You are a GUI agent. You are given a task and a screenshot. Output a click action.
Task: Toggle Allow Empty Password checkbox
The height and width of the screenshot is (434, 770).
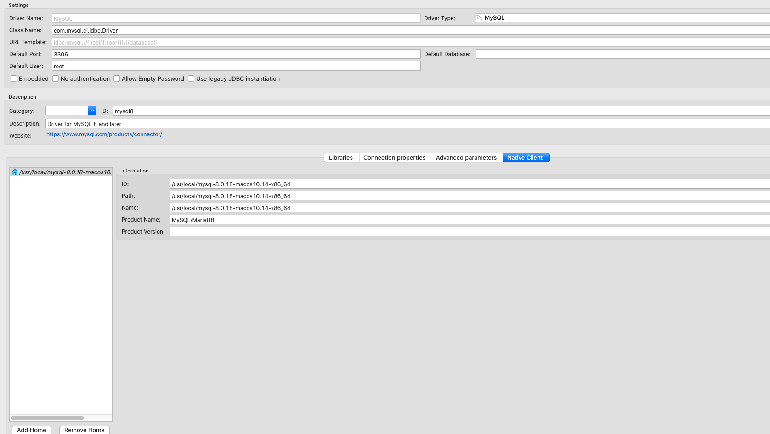tap(117, 78)
